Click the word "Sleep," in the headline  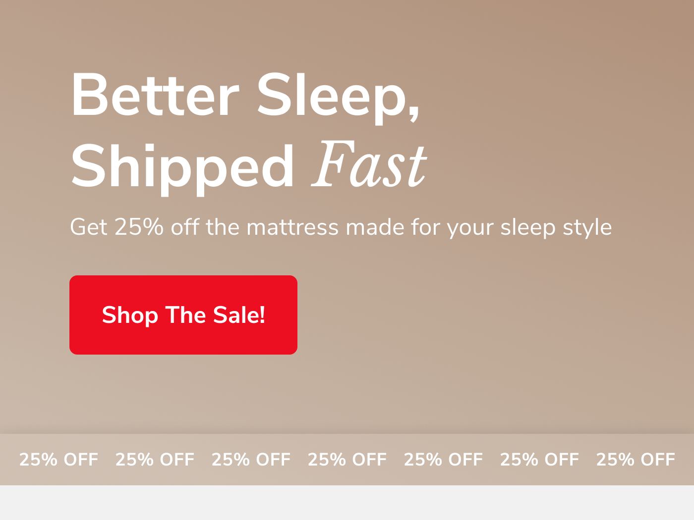(338, 95)
